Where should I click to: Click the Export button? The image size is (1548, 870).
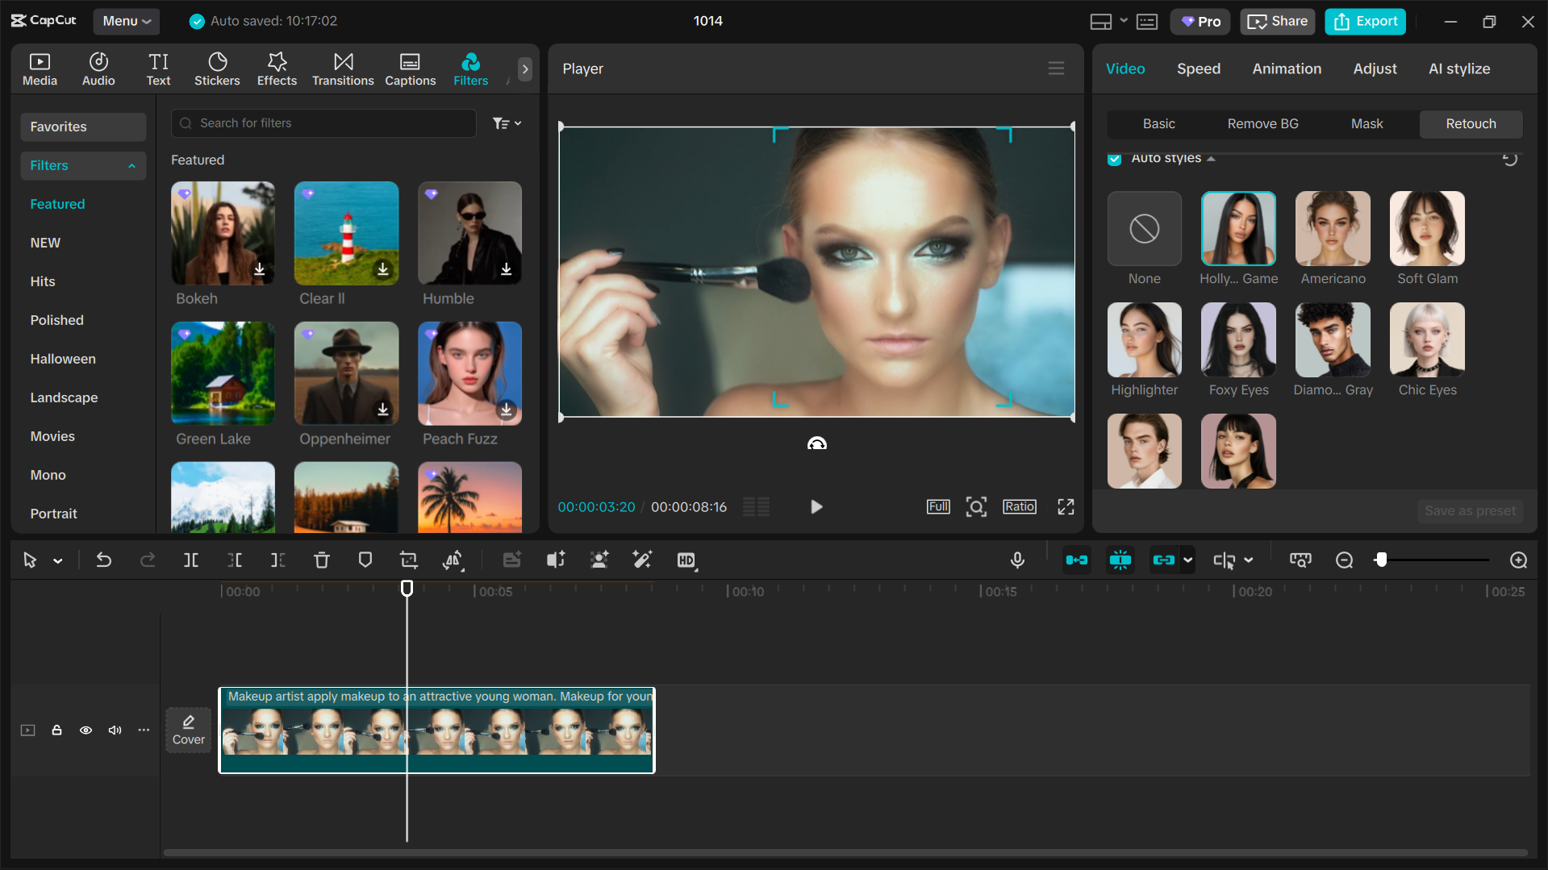1364,21
